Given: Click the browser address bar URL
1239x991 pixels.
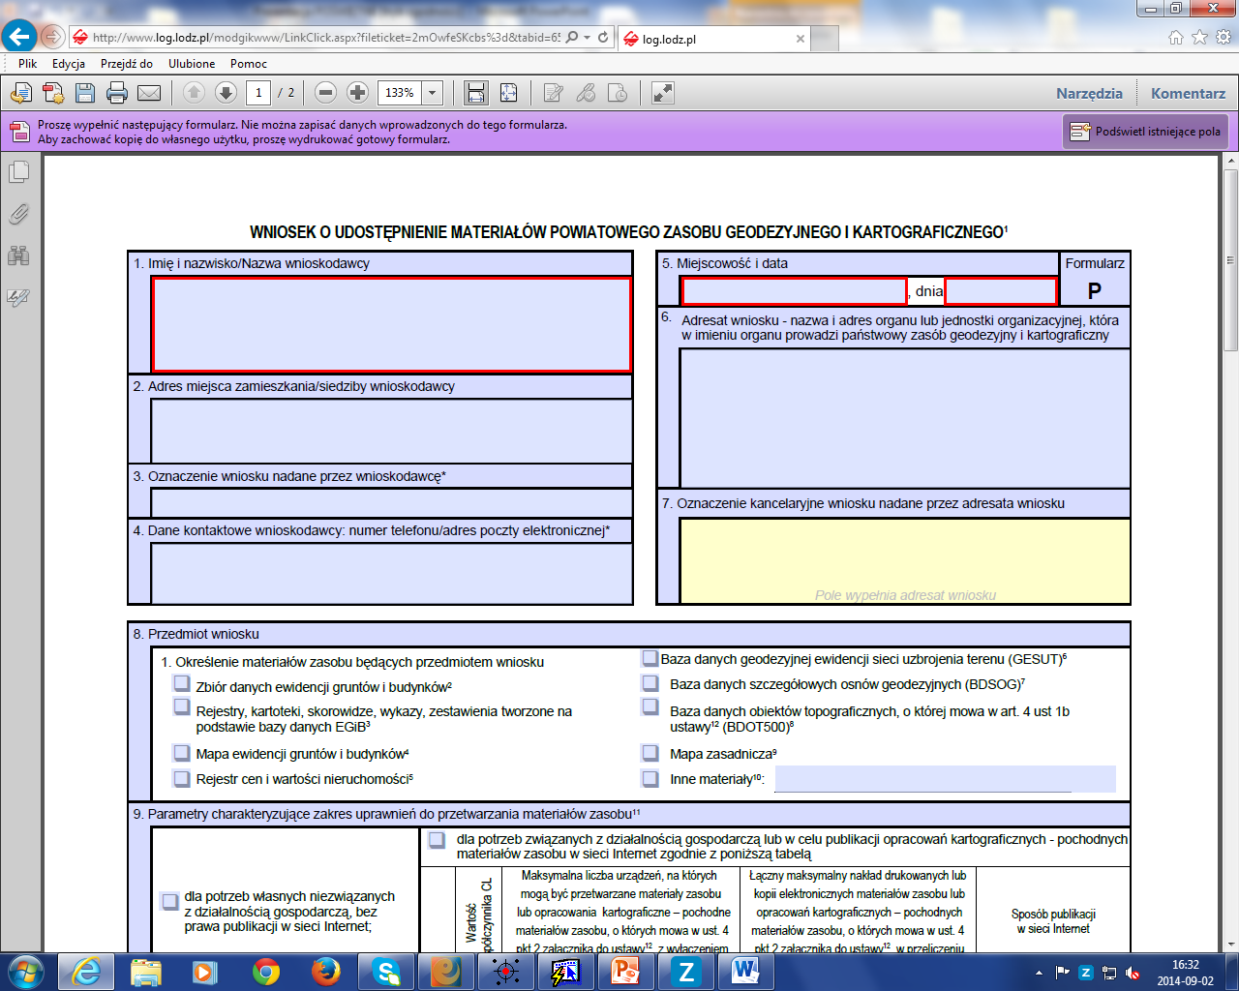Looking at the screenshot, I should point(326,38).
